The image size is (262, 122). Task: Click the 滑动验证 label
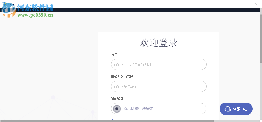tap(117, 99)
